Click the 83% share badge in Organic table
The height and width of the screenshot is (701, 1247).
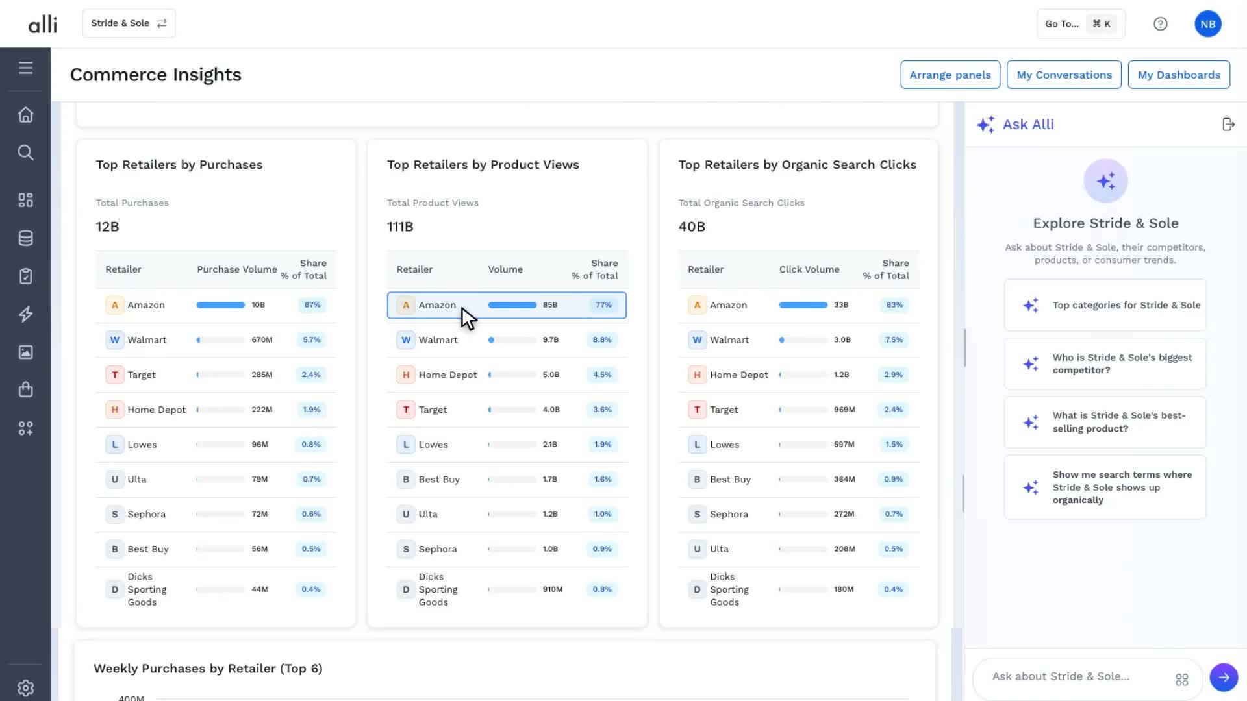894,305
